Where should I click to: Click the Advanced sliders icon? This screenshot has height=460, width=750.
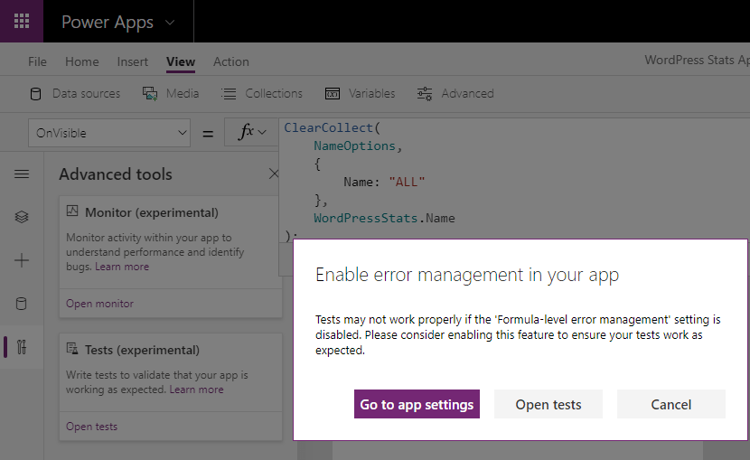click(x=425, y=94)
